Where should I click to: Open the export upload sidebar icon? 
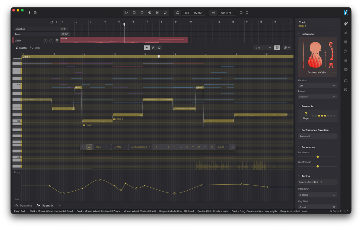[346, 60]
